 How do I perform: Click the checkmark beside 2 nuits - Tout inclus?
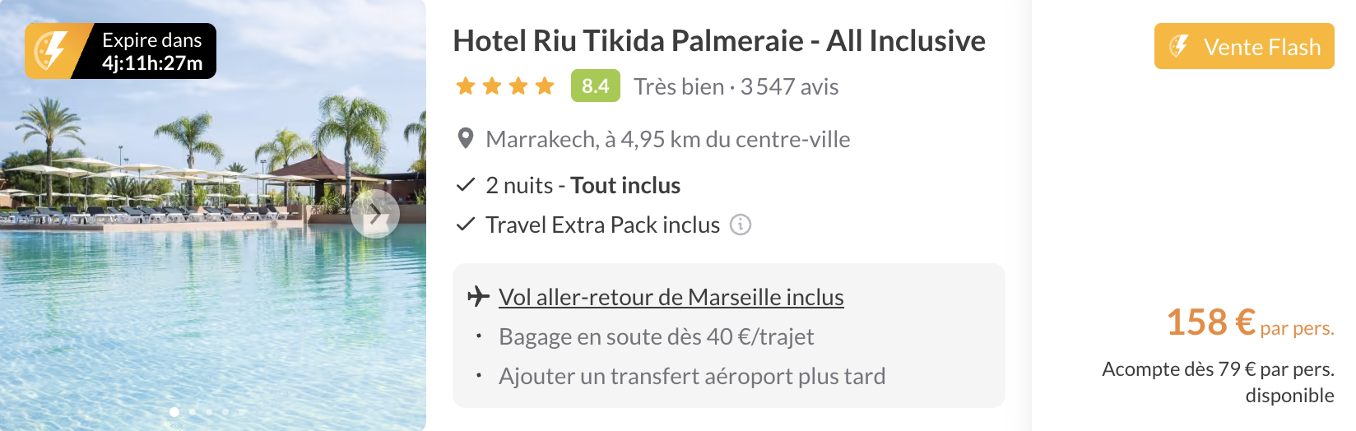(466, 185)
